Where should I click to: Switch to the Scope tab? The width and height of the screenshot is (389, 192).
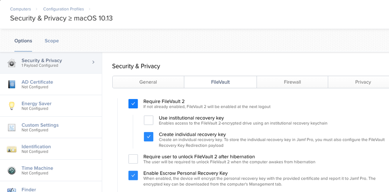[x=51, y=41]
